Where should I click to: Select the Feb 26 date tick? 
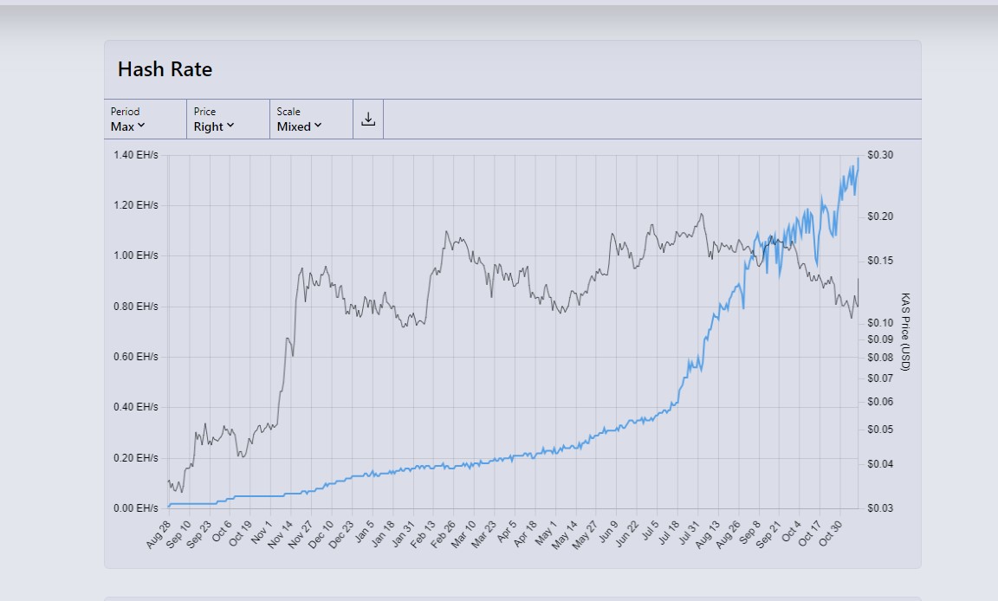[444, 534]
